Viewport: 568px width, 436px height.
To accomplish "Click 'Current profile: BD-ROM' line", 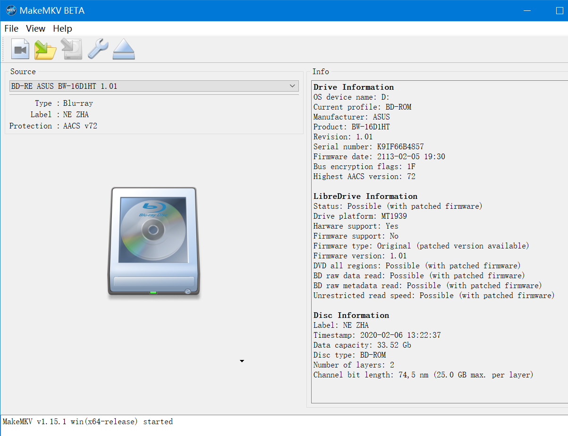I will 362,107.
